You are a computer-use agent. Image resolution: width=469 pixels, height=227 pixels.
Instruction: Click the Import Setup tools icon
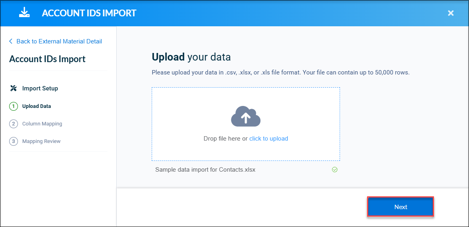point(14,88)
